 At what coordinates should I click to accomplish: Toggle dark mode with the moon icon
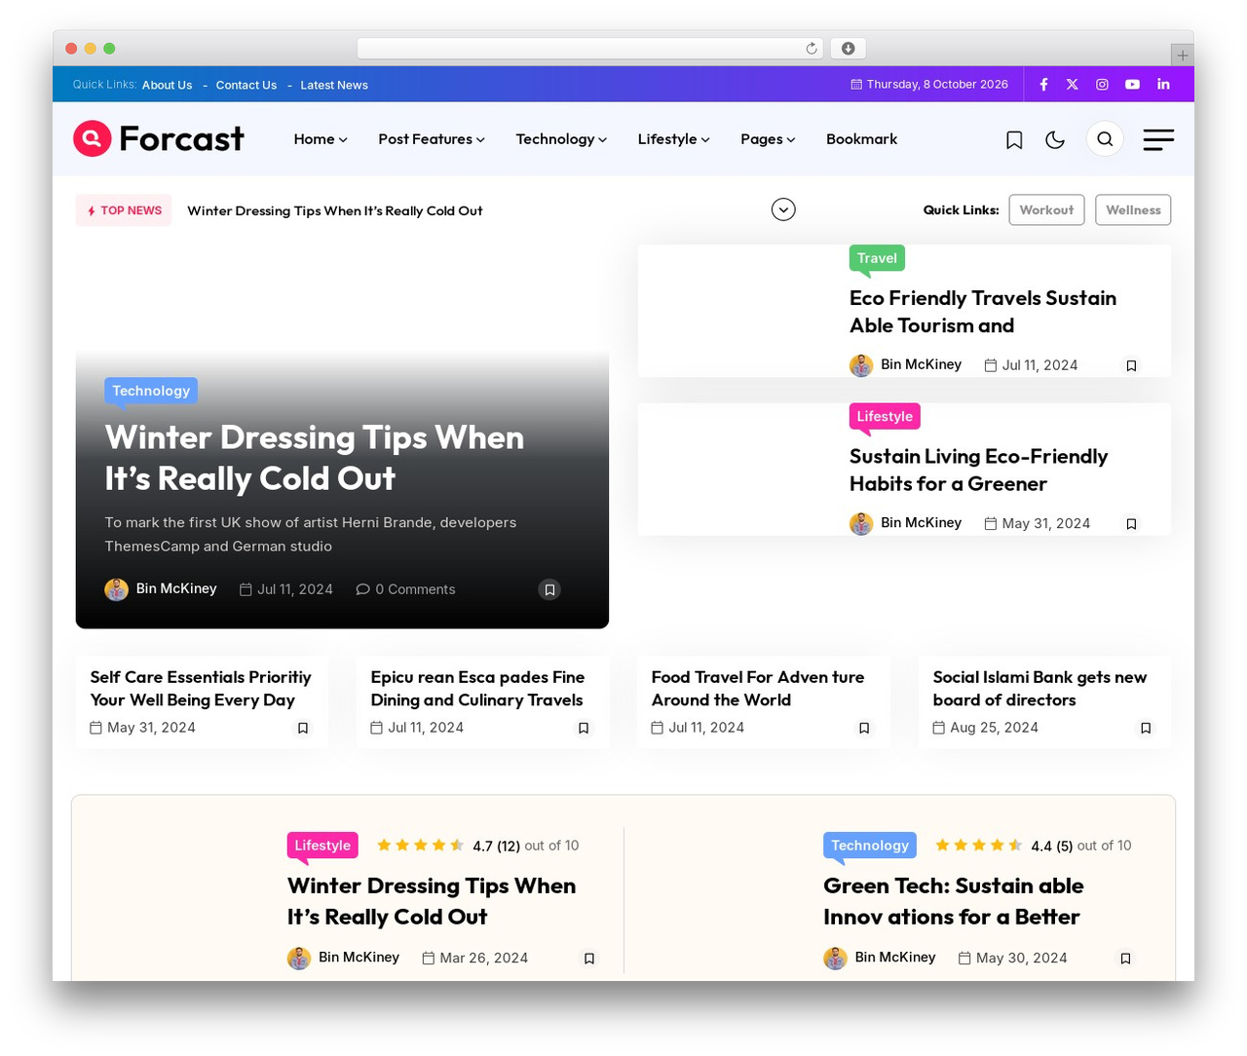[1055, 139]
